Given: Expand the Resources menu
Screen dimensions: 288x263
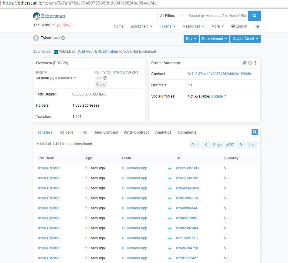Looking at the screenshot, I should [x=193, y=26].
